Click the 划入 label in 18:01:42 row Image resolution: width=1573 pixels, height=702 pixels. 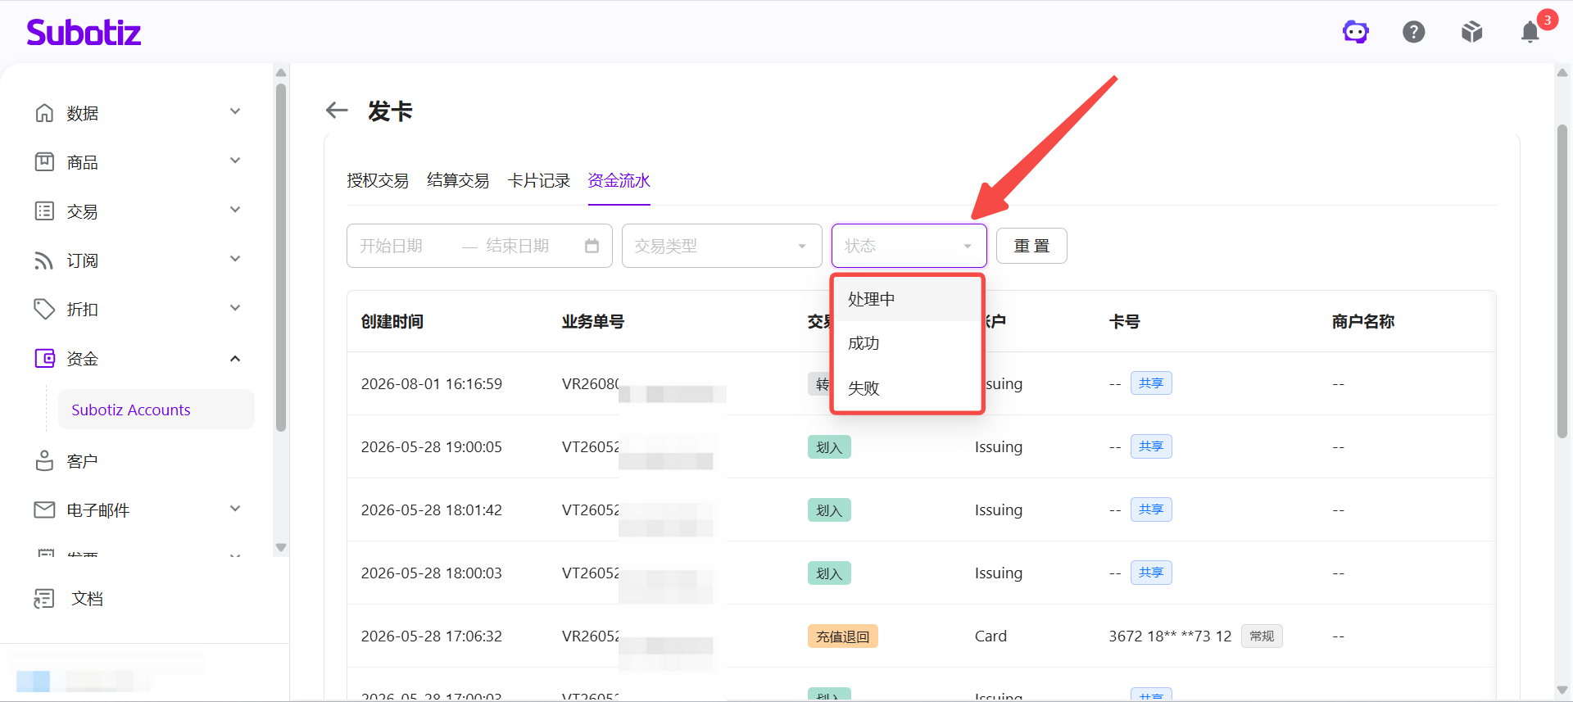(829, 510)
